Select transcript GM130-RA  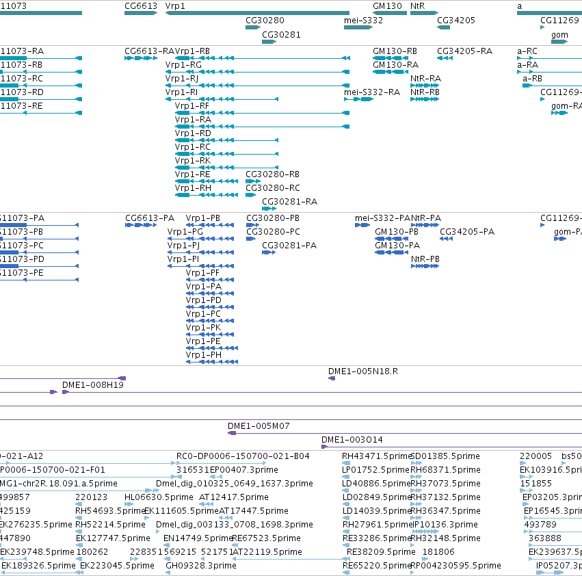pyautogui.click(x=391, y=72)
